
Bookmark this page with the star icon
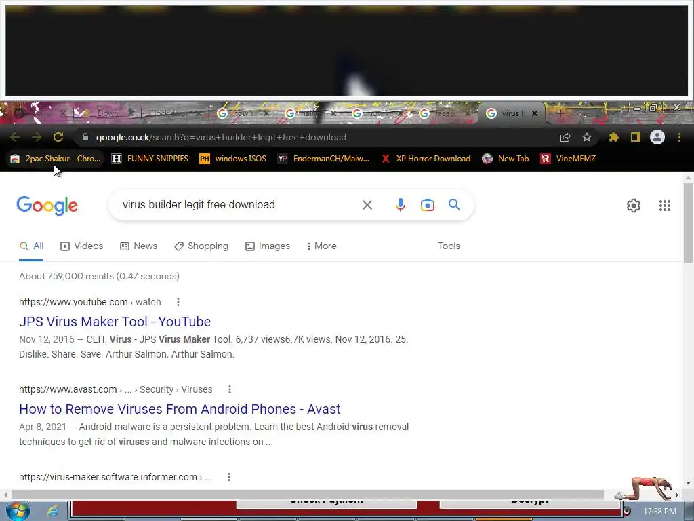coord(587,137)
